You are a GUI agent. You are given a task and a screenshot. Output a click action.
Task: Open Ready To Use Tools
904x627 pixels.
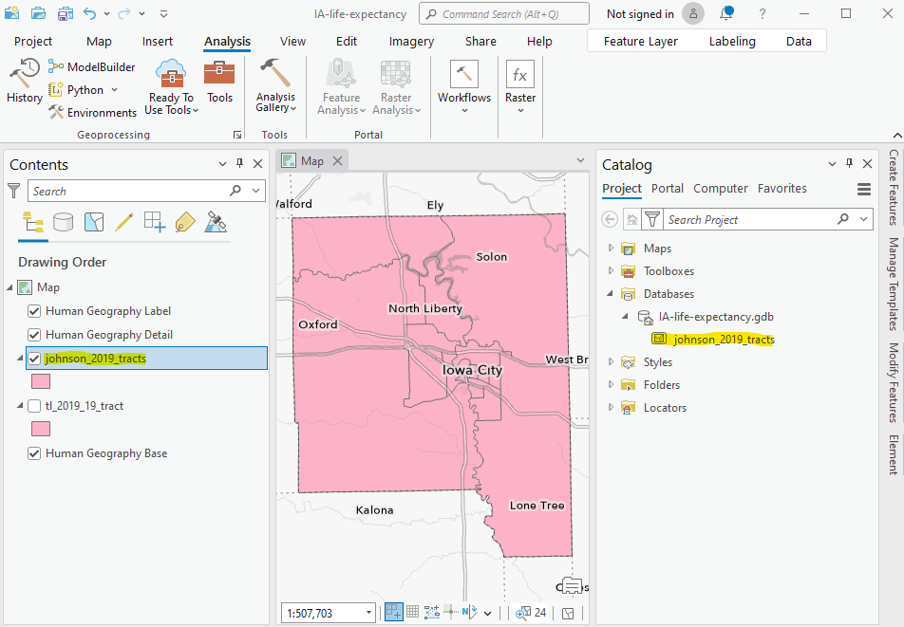(171, 86)
